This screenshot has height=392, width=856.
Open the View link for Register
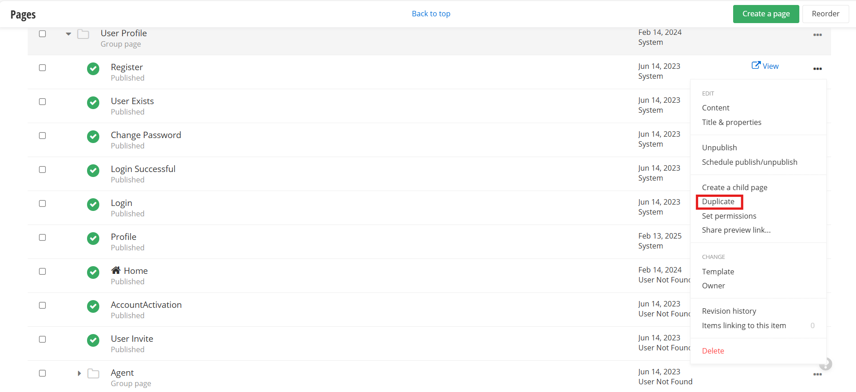[x=765, y=66]
